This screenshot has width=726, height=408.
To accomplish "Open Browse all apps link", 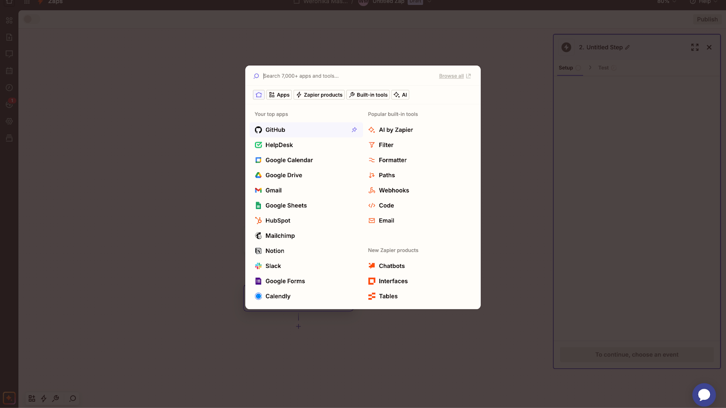I will coord(455,76).
